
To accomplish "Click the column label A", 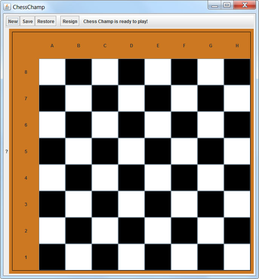I will click(52, 46).
